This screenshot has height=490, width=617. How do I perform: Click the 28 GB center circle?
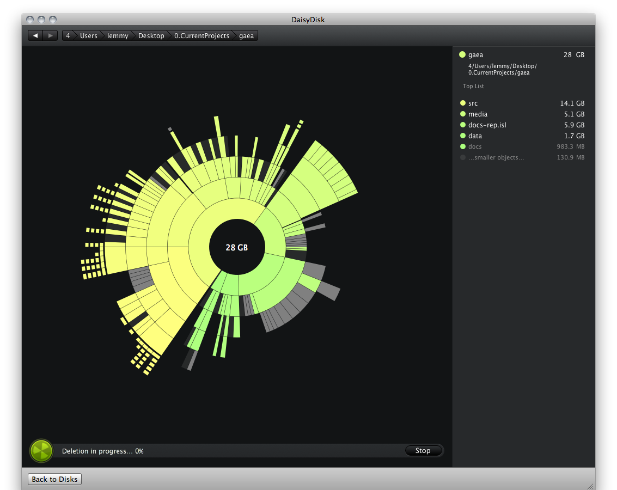click(x=236, y=247)
